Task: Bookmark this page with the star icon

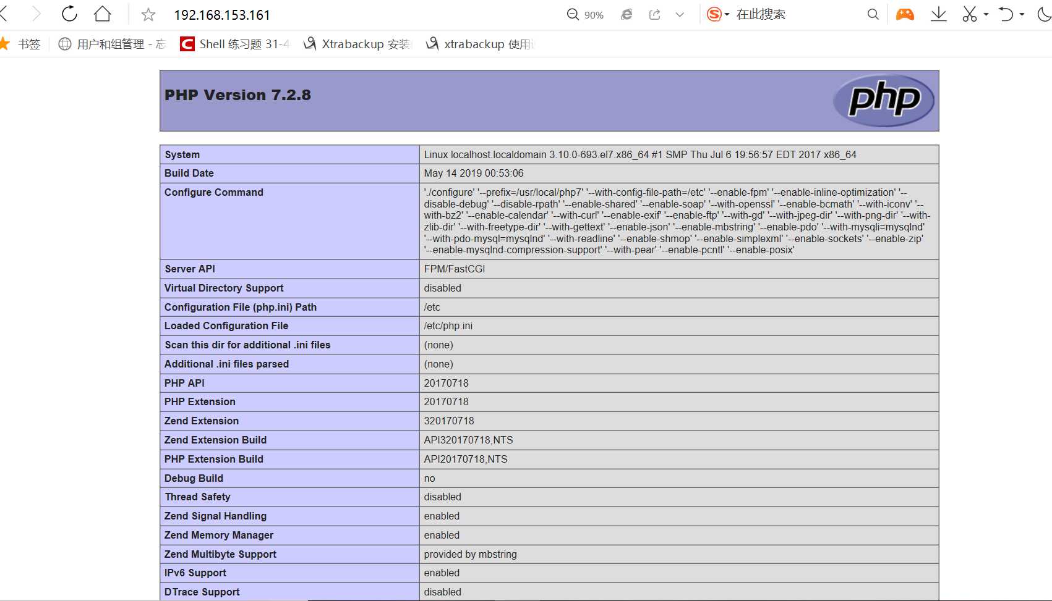Action: click(x=148, y=14)
